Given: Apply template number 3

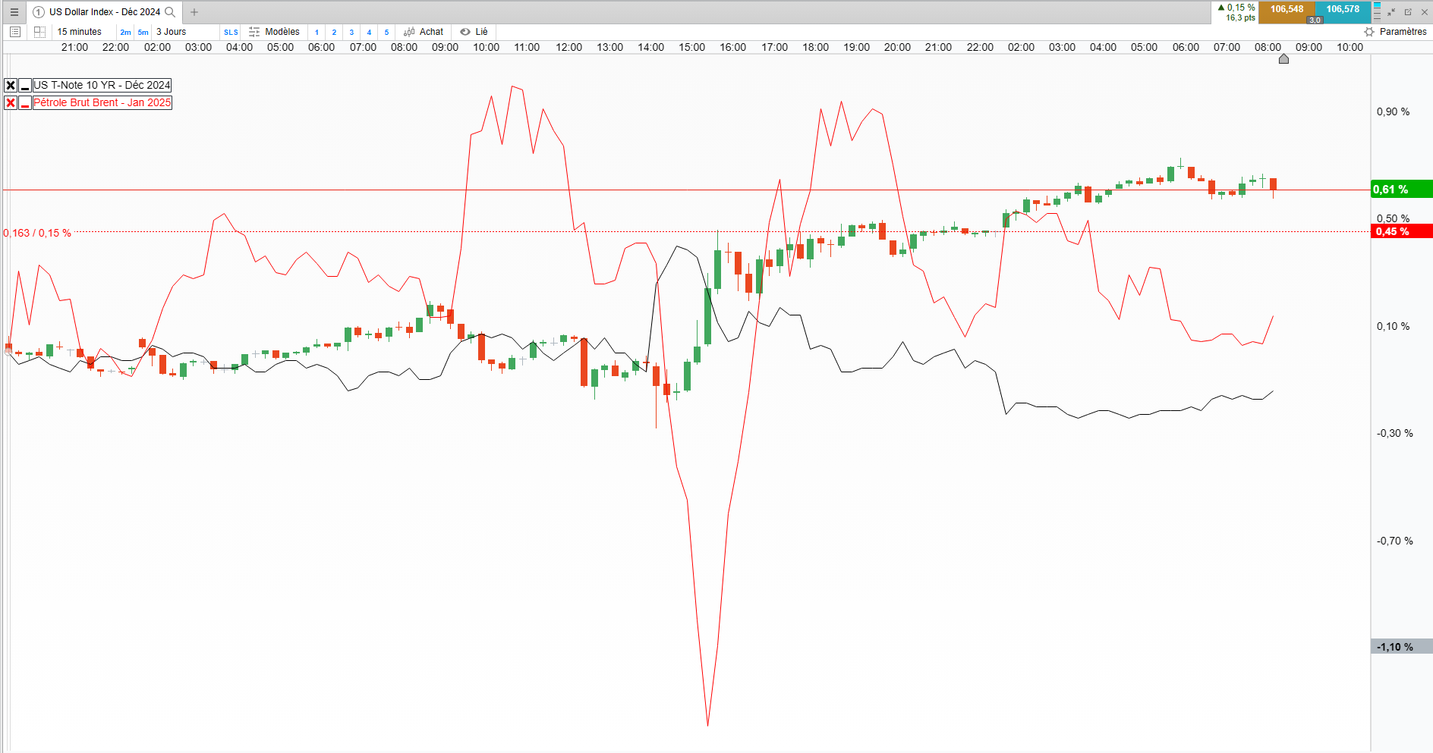Looking at the screenshot, I should pos(351,32).
